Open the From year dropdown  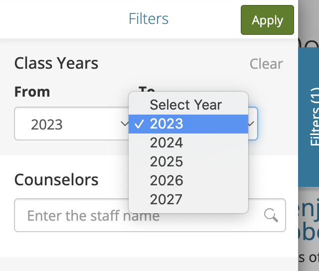coord(72,124)
